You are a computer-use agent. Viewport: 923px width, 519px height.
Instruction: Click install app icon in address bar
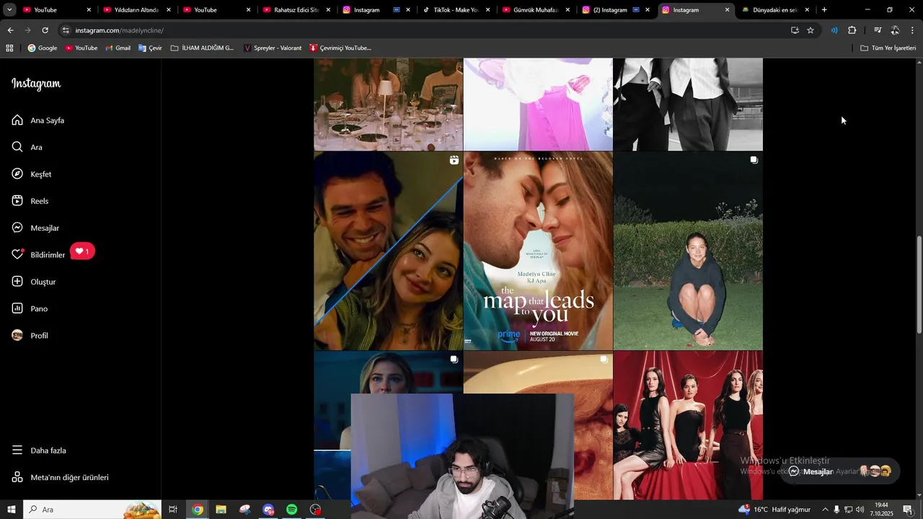[x=795, y=30]
